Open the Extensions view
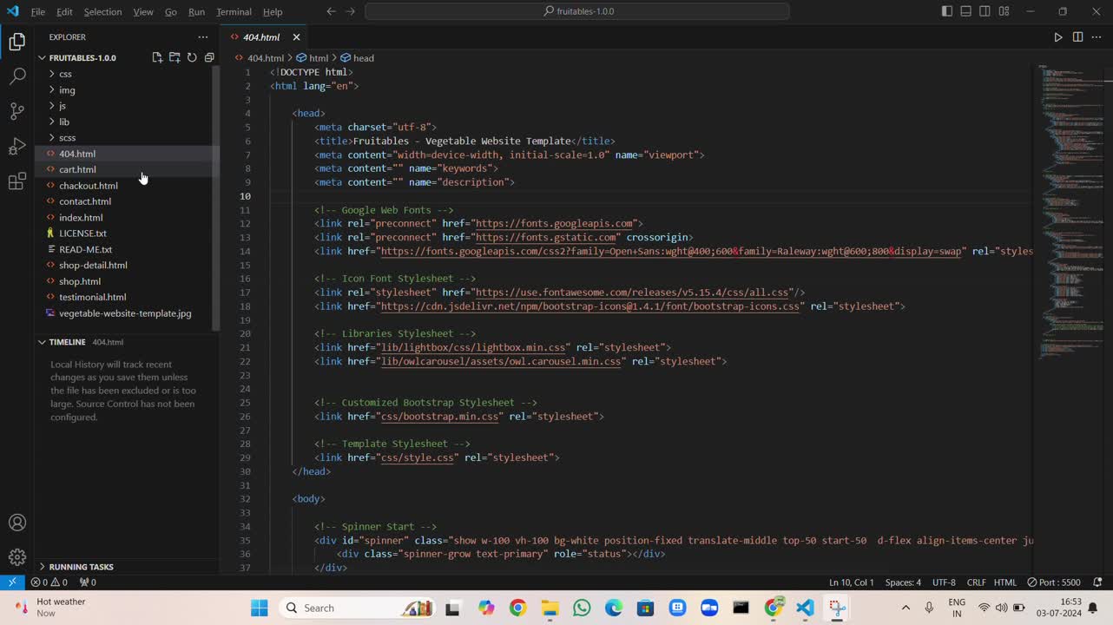 coord(17,181)
